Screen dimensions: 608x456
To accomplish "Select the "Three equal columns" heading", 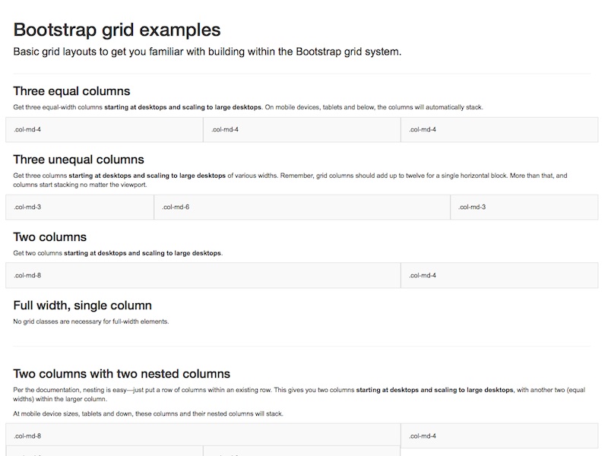I will pyautogui.click(x=71, y=91).
